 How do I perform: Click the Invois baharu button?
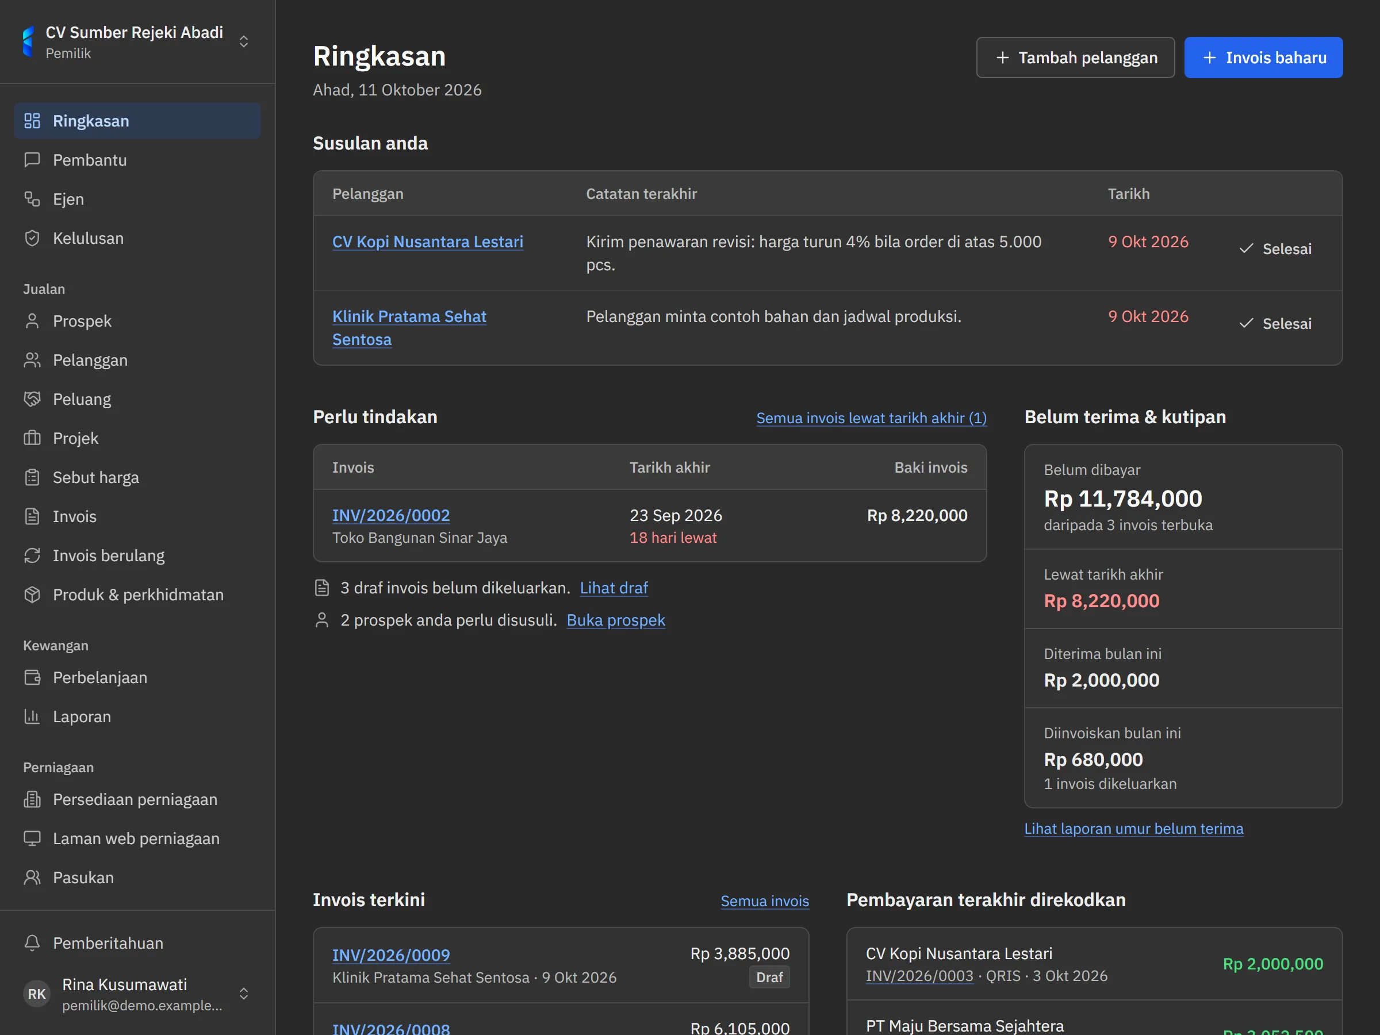click(x=1263, y=57)
